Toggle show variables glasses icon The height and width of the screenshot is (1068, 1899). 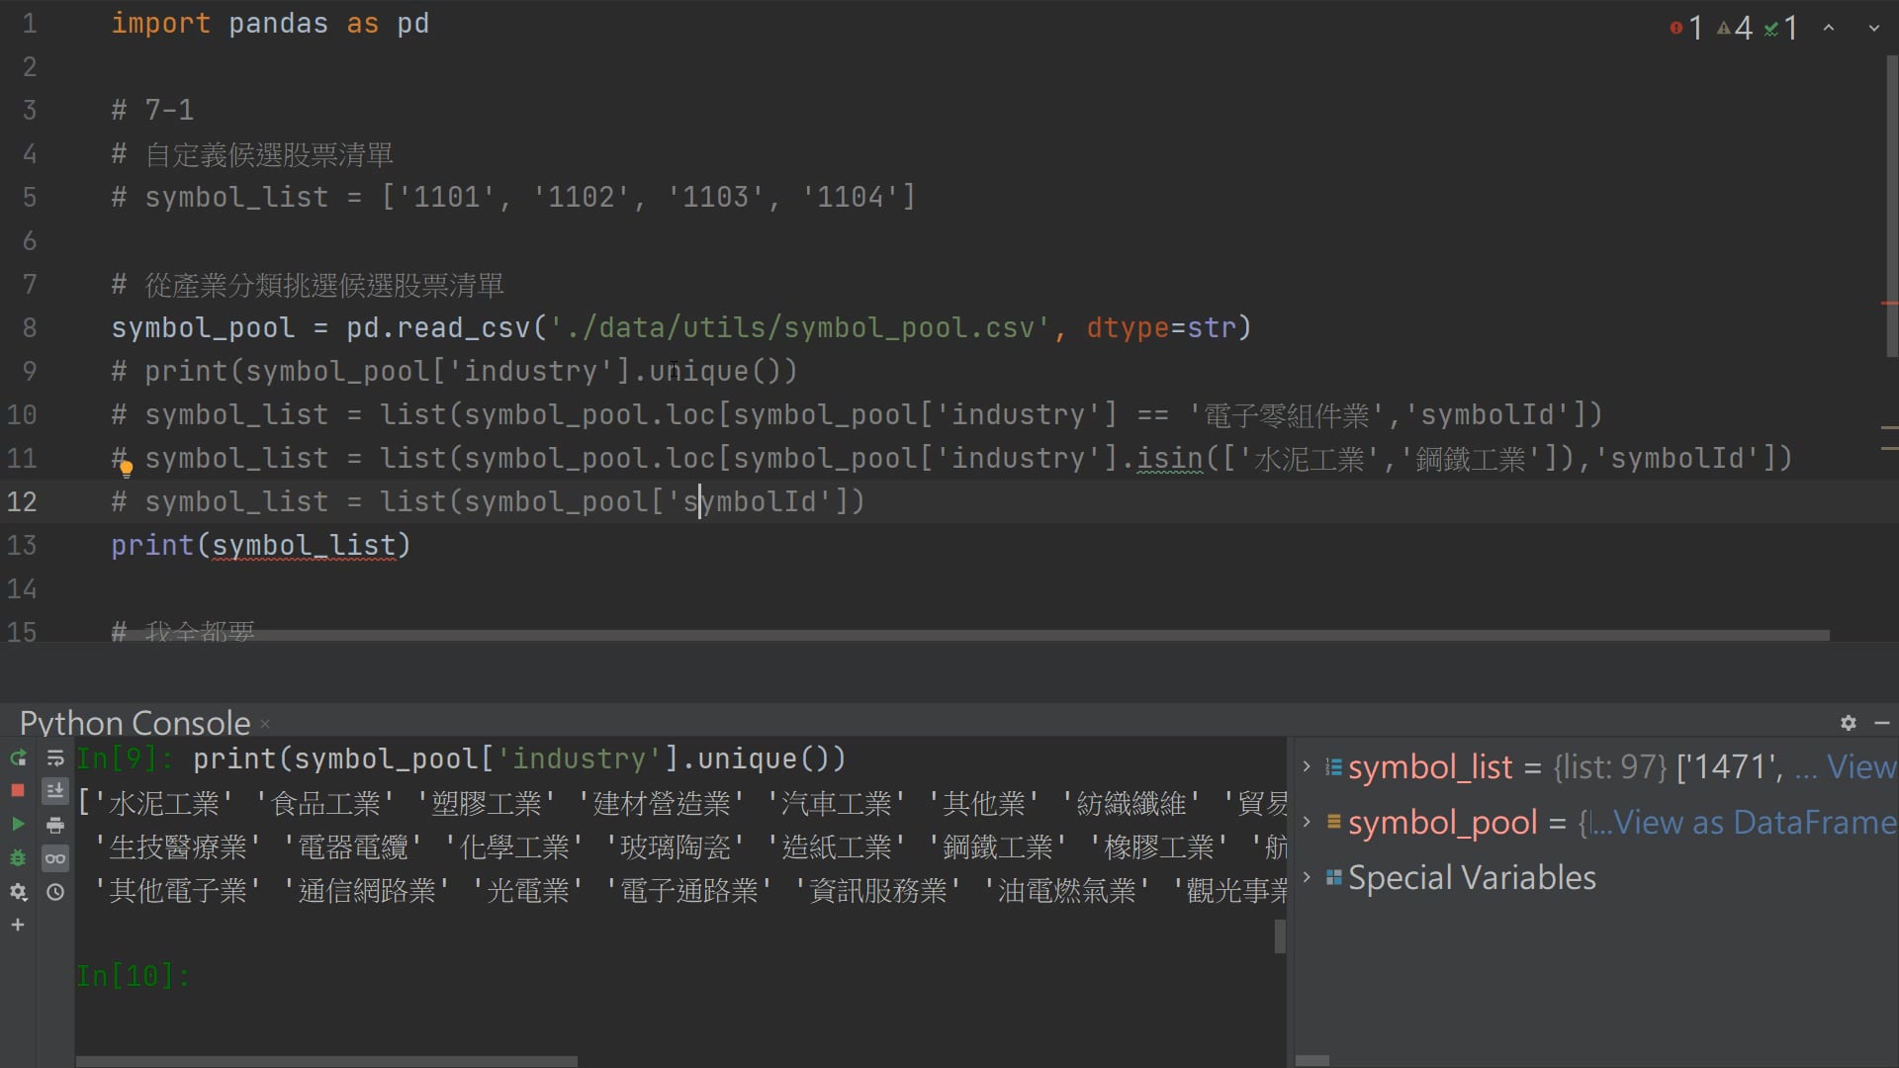pos(55,858)
